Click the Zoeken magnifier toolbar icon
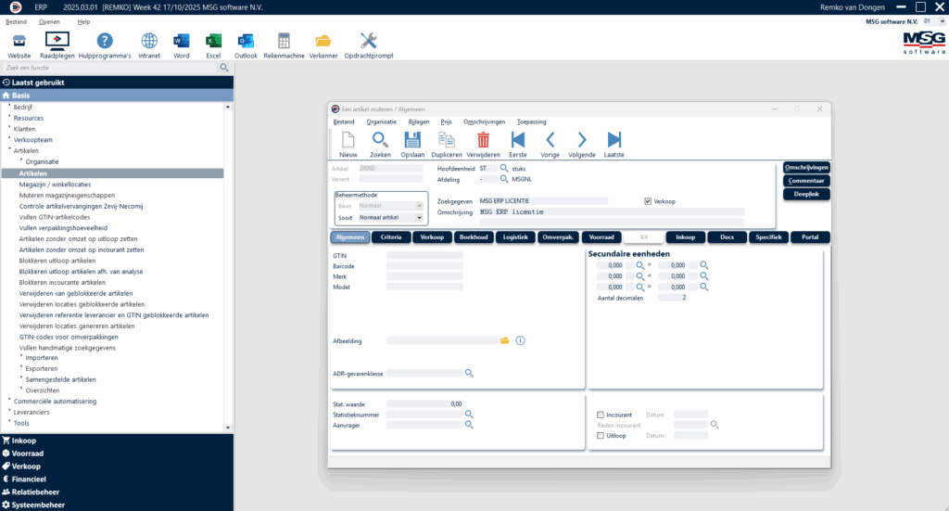 [380, 140]
